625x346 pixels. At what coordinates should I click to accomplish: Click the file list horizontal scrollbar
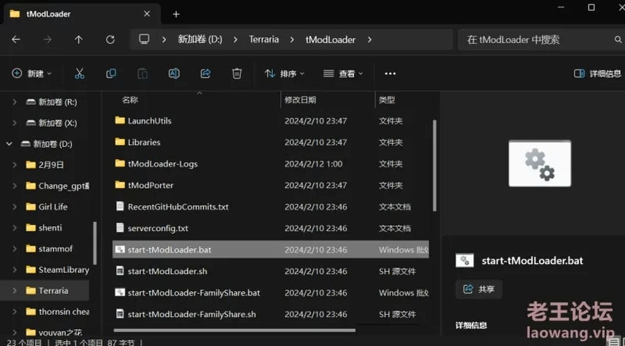234,330
